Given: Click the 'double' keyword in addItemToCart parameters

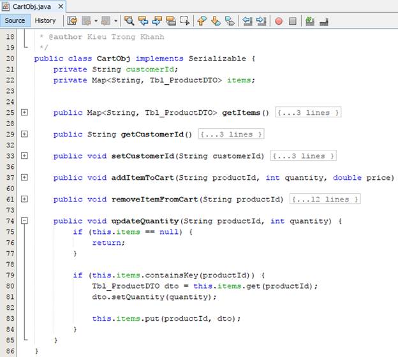Looking at the screenshot, I should tap(347, 178).
